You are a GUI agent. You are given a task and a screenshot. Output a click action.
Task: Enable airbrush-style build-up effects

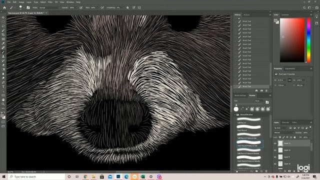[102, 7]
